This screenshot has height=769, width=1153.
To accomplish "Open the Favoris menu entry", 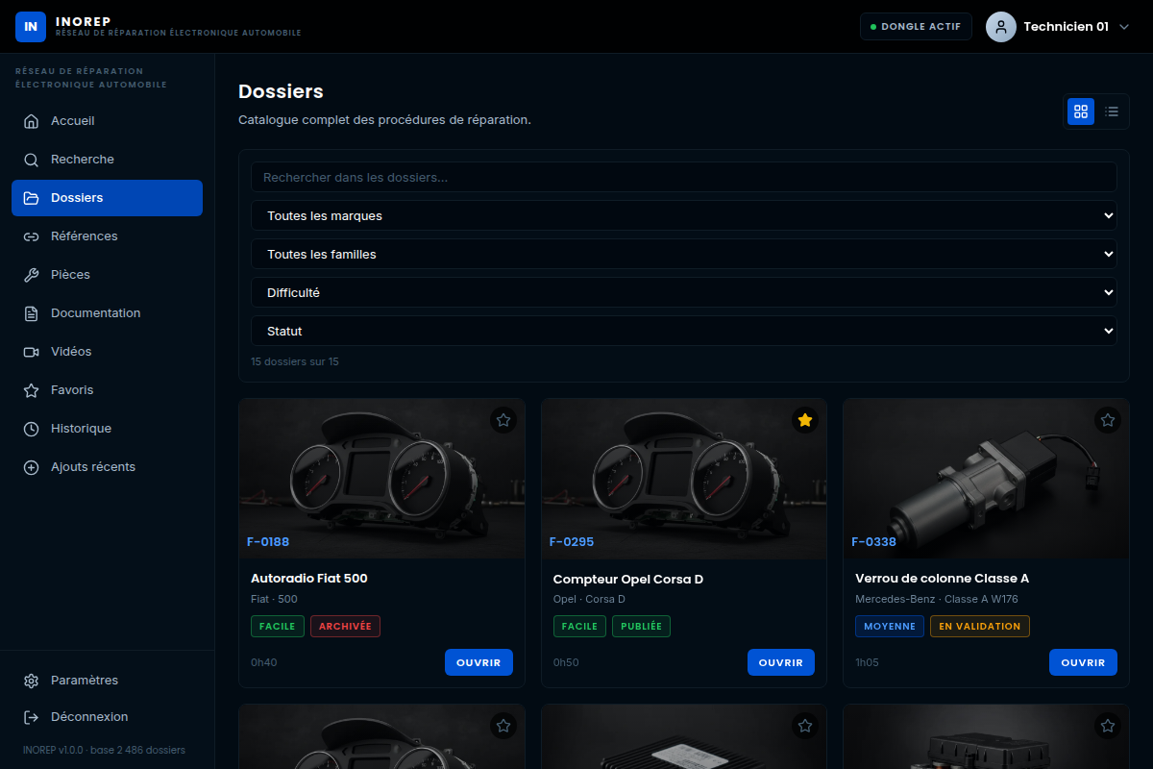I will tap(107, 390).
